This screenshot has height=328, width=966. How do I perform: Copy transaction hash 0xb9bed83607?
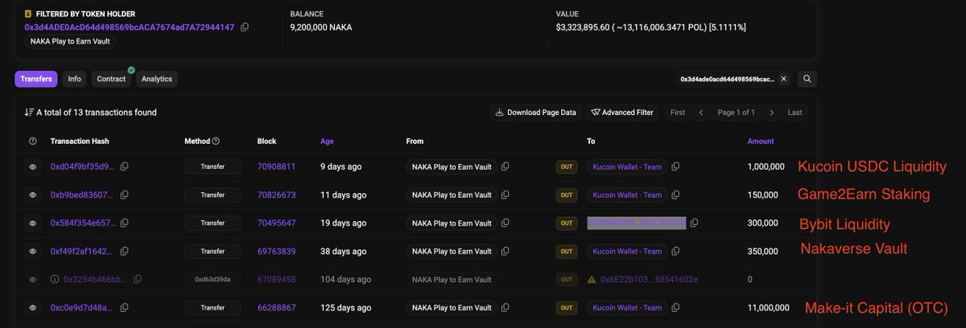[x=125, y=195]
